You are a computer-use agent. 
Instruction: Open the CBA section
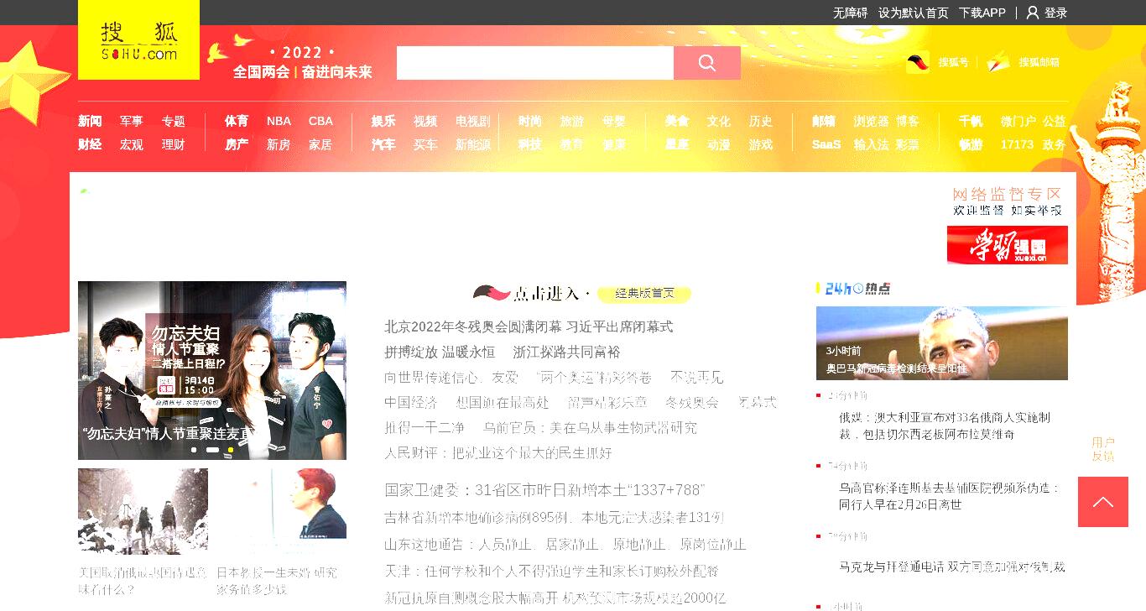point(320,121)
